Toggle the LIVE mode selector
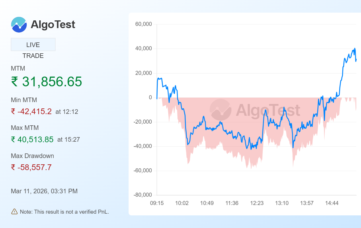The width and height of the screenshot is (361, 228). [x=33, y=44]
